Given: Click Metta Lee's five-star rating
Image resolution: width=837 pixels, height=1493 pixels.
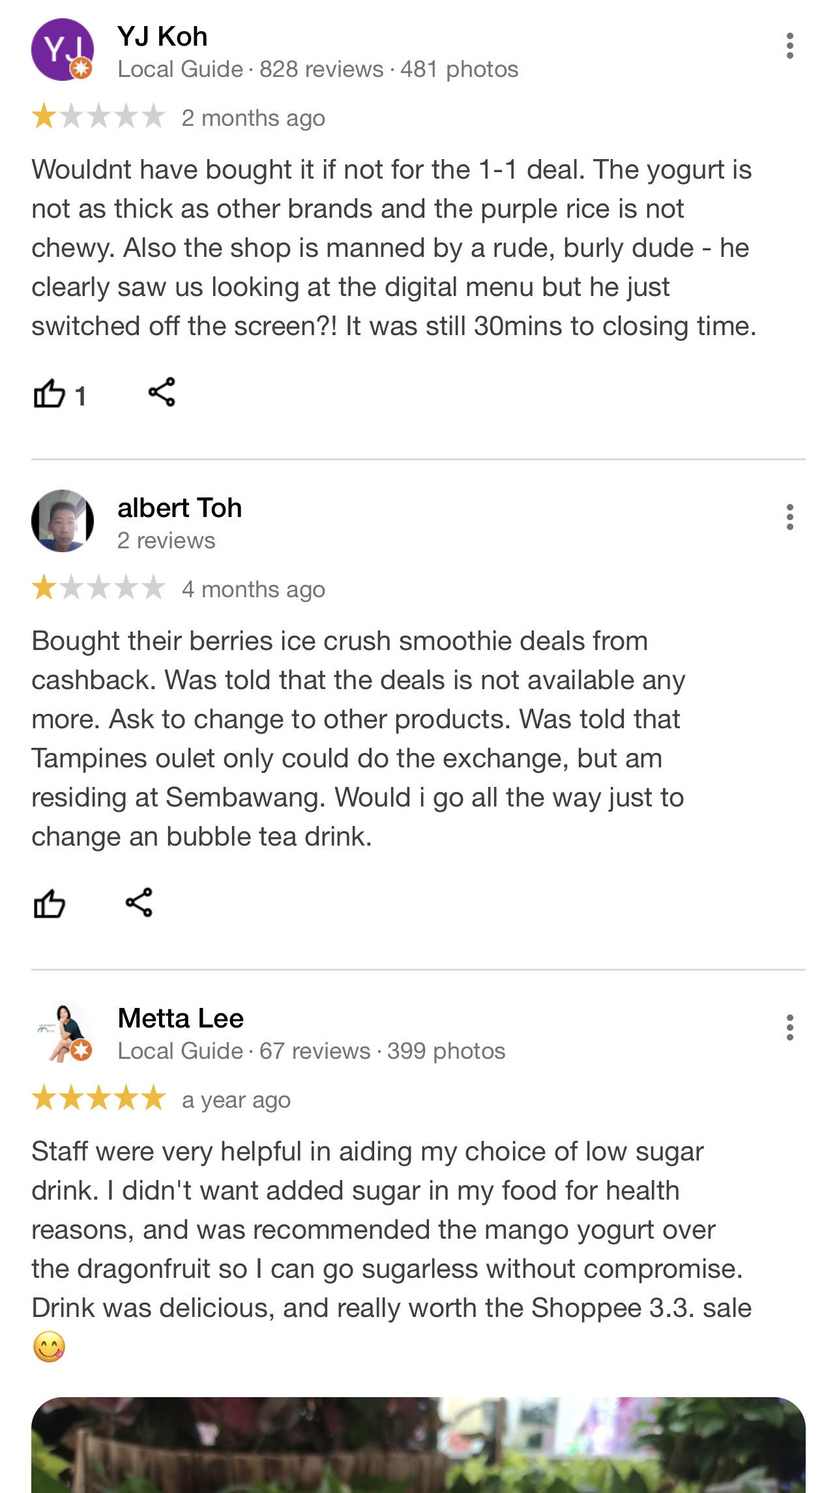Looking at the screenshot, I should click(x=98, y=1099).
